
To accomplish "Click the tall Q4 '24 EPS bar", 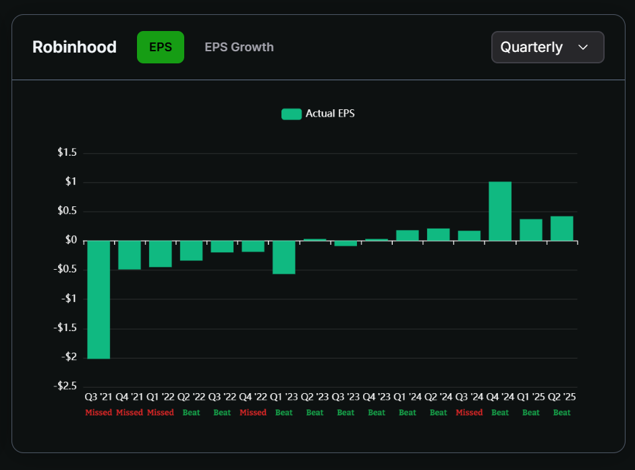I will click(500, 211).
